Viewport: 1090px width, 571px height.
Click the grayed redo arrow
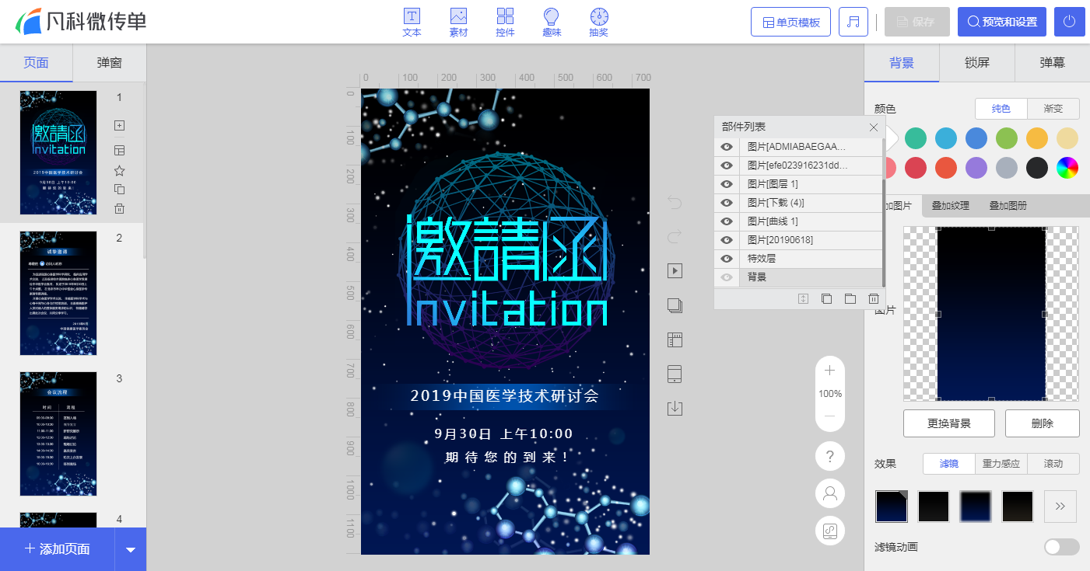(x=675, y=235)
